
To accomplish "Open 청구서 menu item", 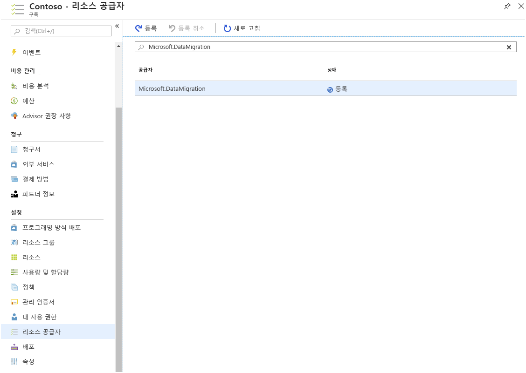I will pos(32,149).
